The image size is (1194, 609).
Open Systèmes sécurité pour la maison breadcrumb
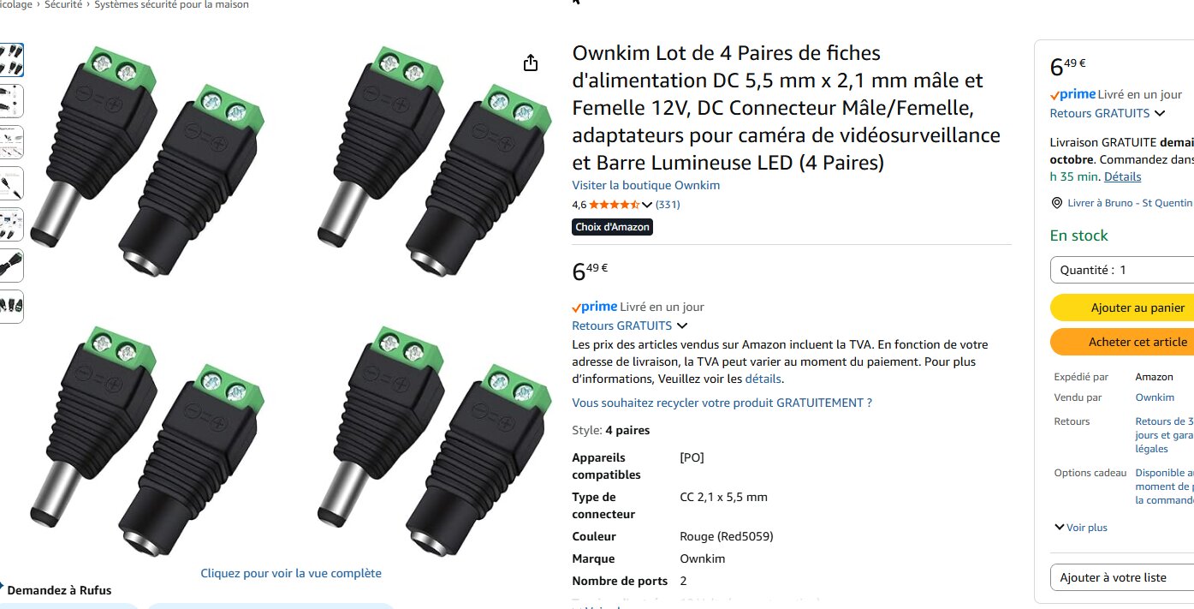pos(171,5)
